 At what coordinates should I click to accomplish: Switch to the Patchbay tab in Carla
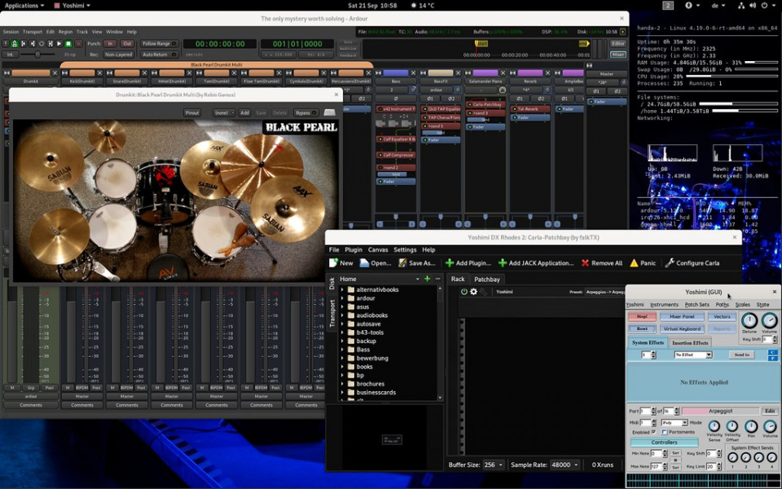(487, 280)
